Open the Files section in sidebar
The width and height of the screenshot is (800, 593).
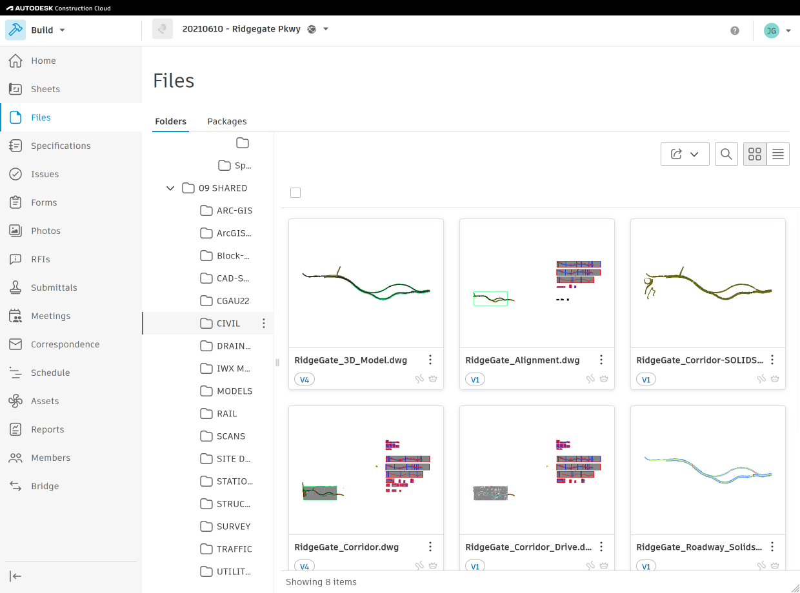coord(71,117)
